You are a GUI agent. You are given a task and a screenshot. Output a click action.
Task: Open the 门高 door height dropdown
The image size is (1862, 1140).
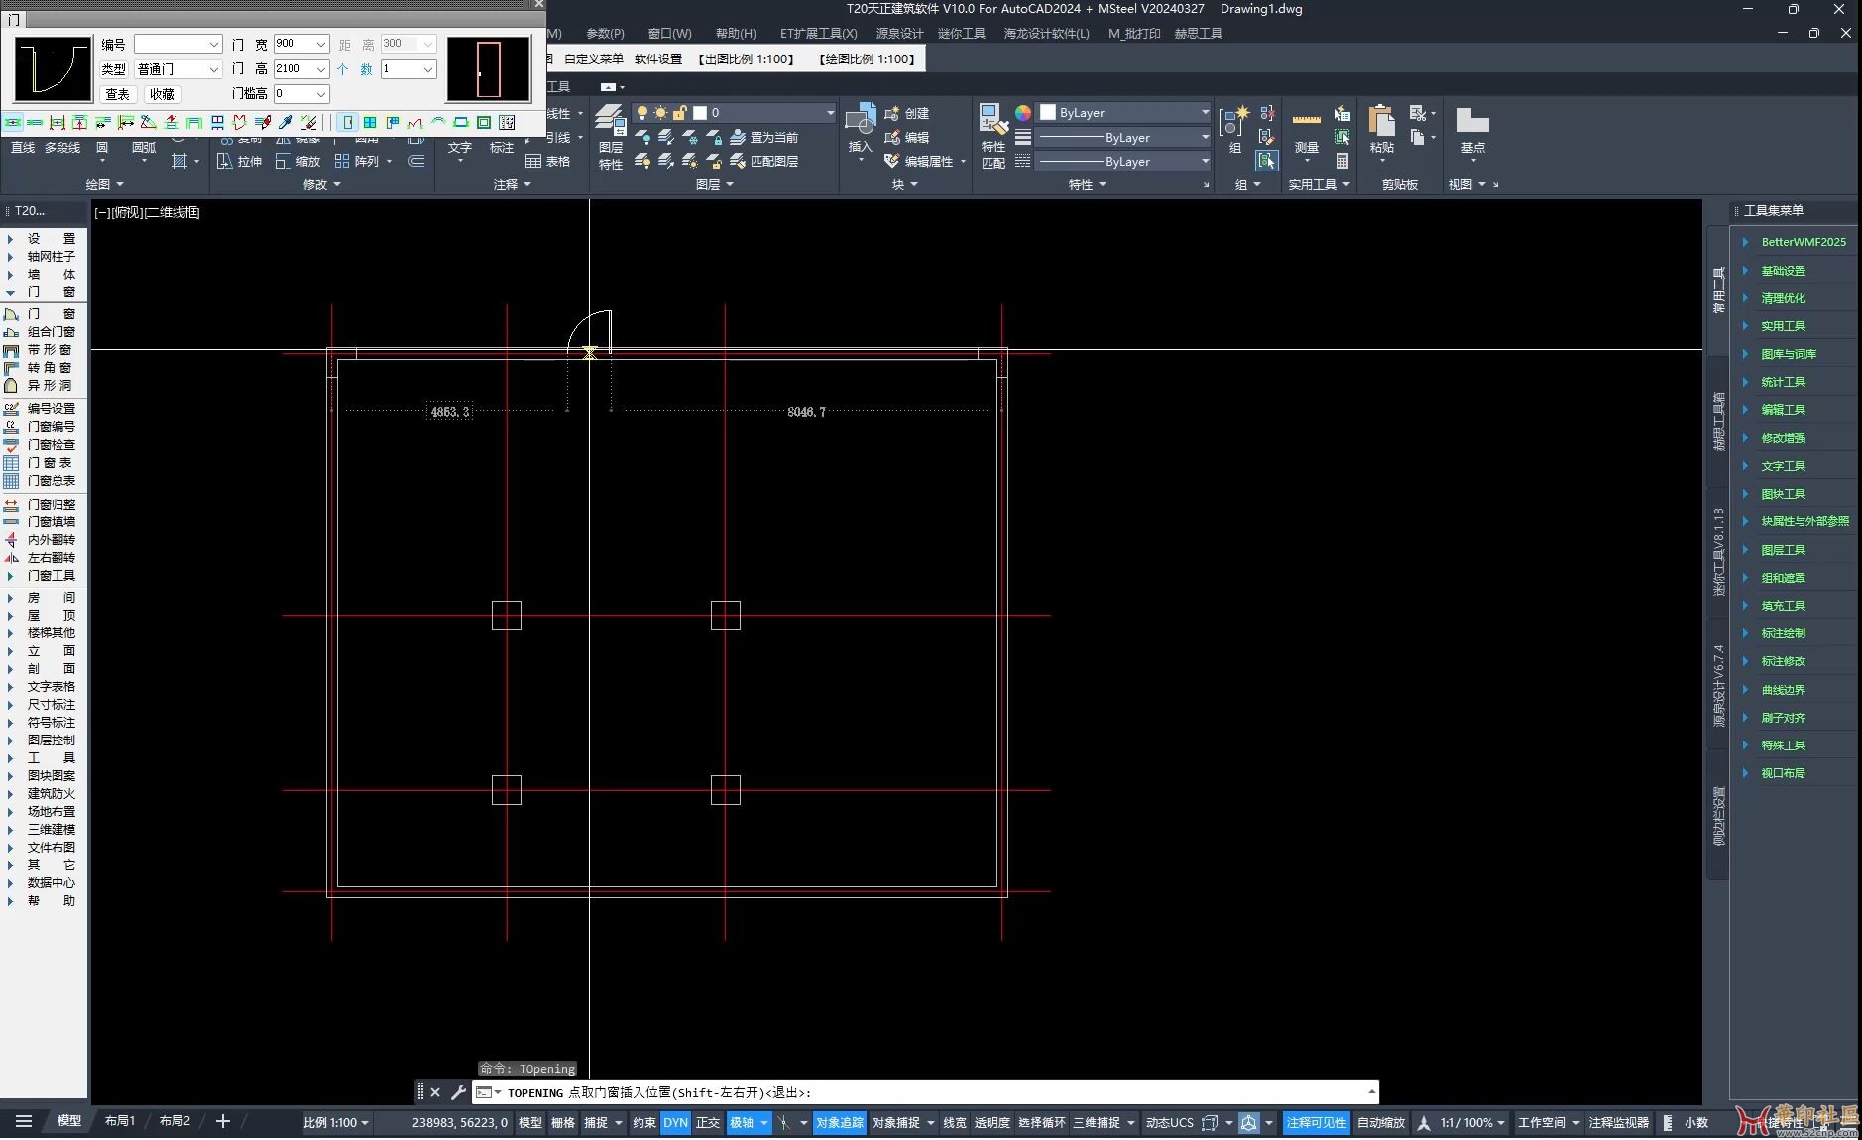coord(321,69)
